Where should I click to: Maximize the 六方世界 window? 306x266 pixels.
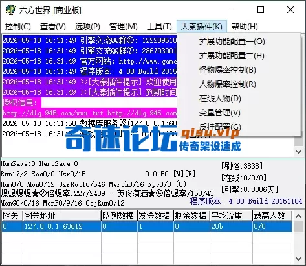pyautogui.click(x=261, y=10)
